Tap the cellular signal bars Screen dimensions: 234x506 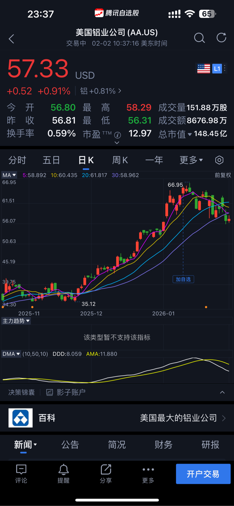(174, 14)
